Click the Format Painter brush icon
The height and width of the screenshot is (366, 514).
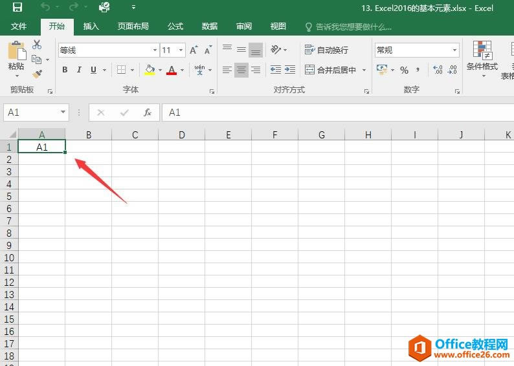coord(38,74)
